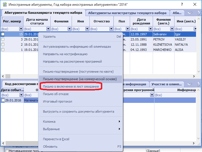Screen dimensions: 202x152
Task: Open the truncated Аби... tab
Action: tap(177, 13)
